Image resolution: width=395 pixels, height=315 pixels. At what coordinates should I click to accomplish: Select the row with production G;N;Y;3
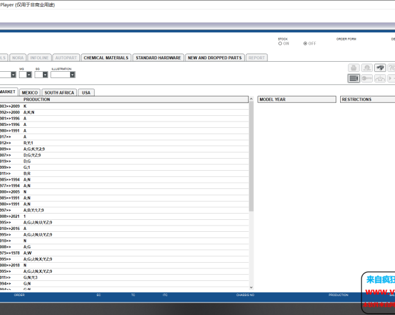point(124,277)
